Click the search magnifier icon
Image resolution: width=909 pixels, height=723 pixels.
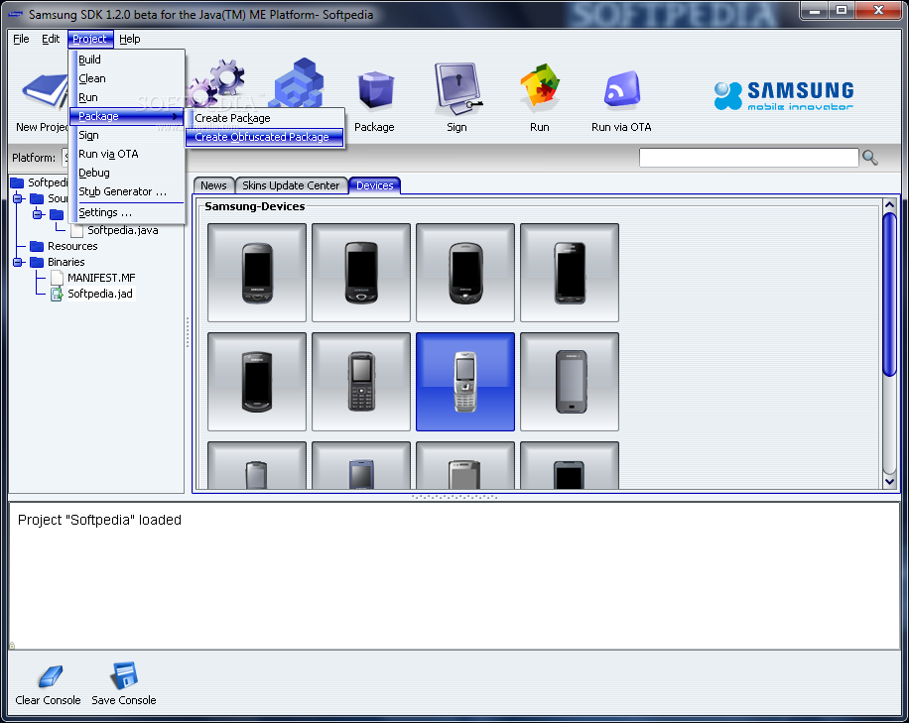click(870, 158)
